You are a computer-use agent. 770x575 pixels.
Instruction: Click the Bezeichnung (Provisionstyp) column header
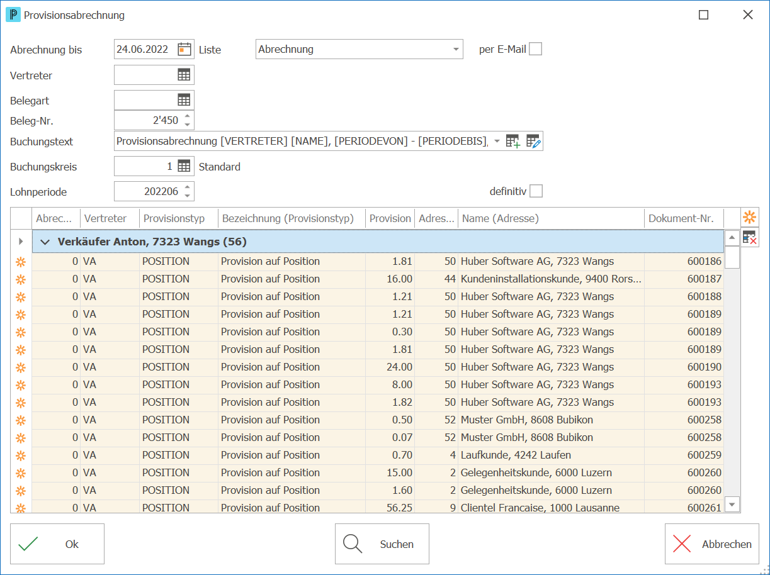pyautogui.click(x=292, y=218)
